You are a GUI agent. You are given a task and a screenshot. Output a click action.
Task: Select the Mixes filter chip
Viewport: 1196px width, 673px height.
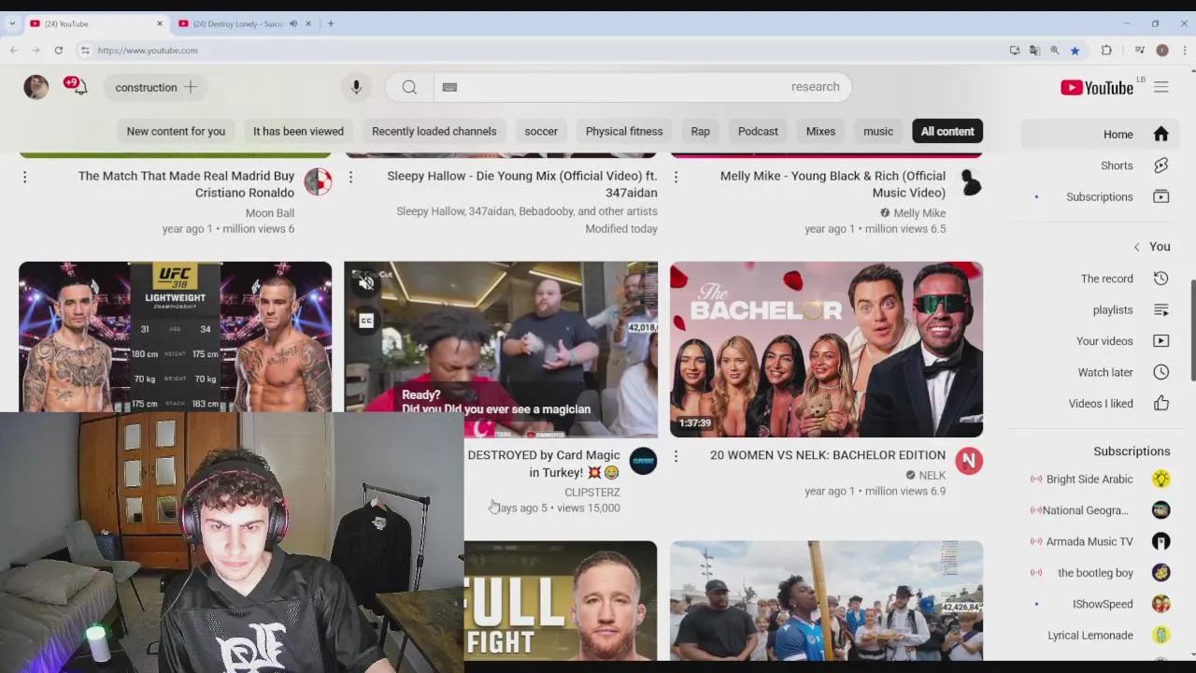point(820,131)
